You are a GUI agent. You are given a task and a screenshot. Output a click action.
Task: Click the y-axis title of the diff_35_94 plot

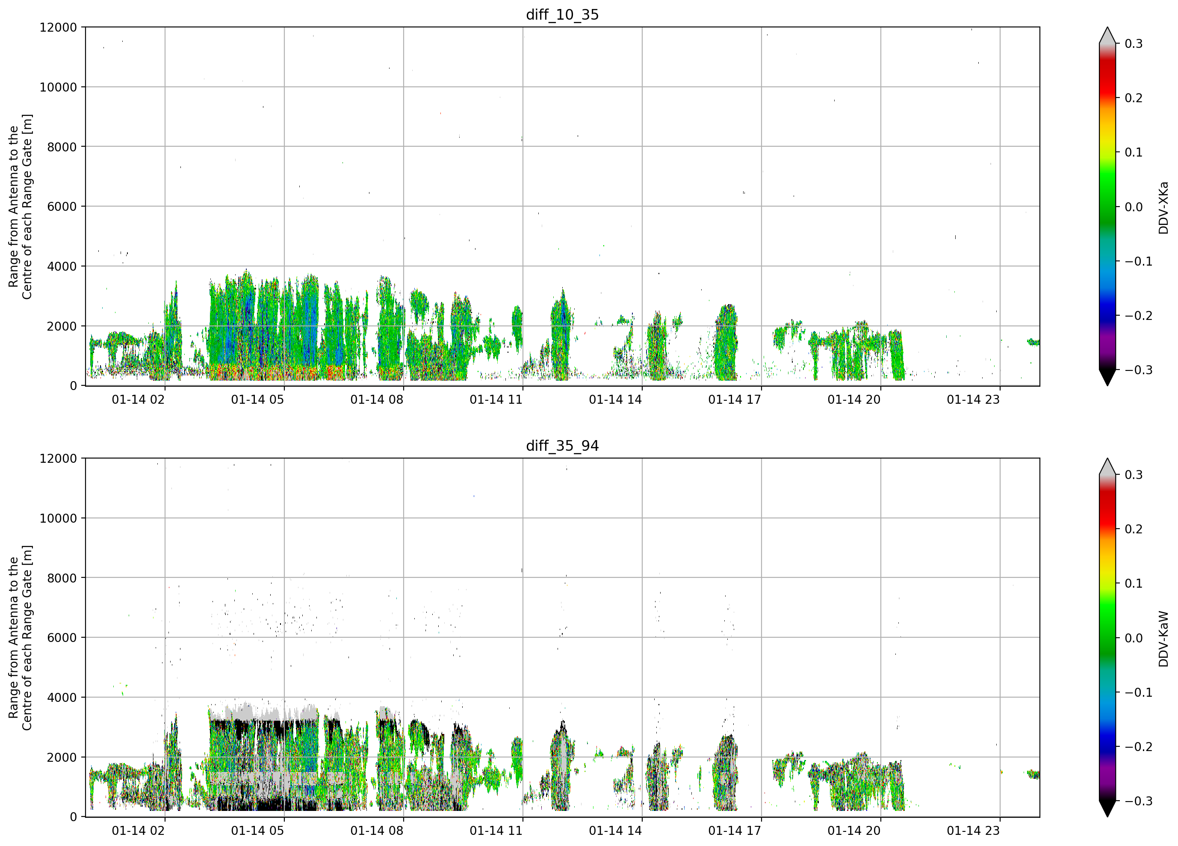[20, 638]
